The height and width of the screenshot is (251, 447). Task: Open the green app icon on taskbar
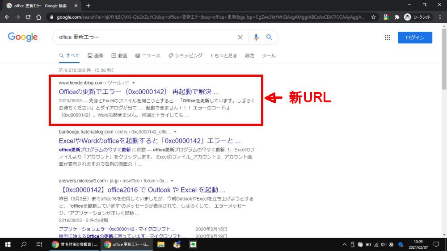click(193, 244)
